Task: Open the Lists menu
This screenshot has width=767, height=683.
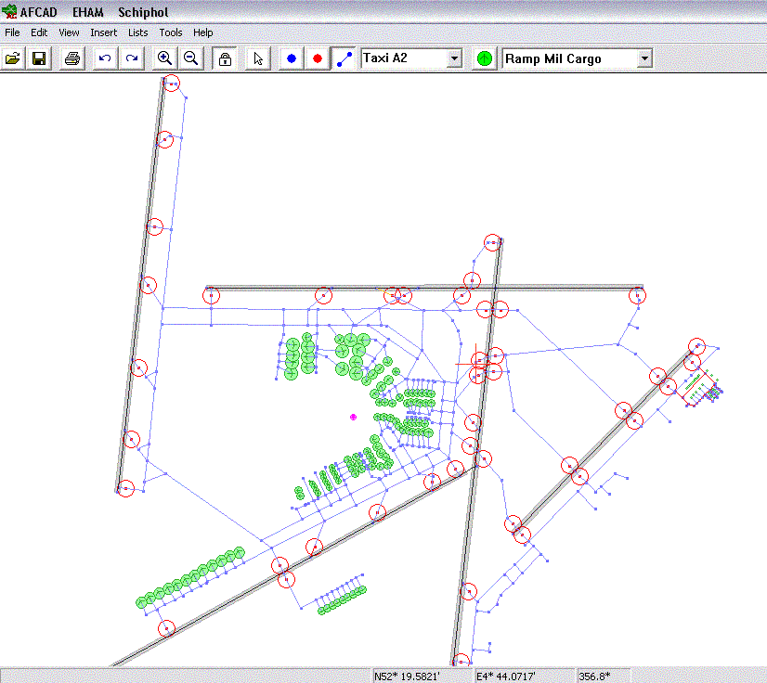Action: point(137,32)
